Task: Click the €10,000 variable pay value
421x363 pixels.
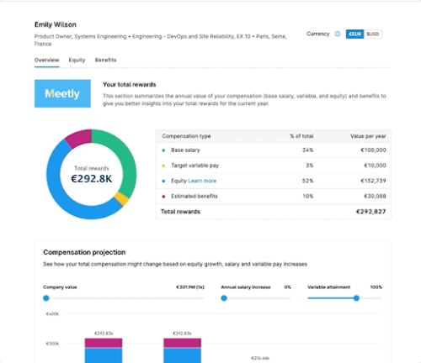Action: (x=375, y=166)
